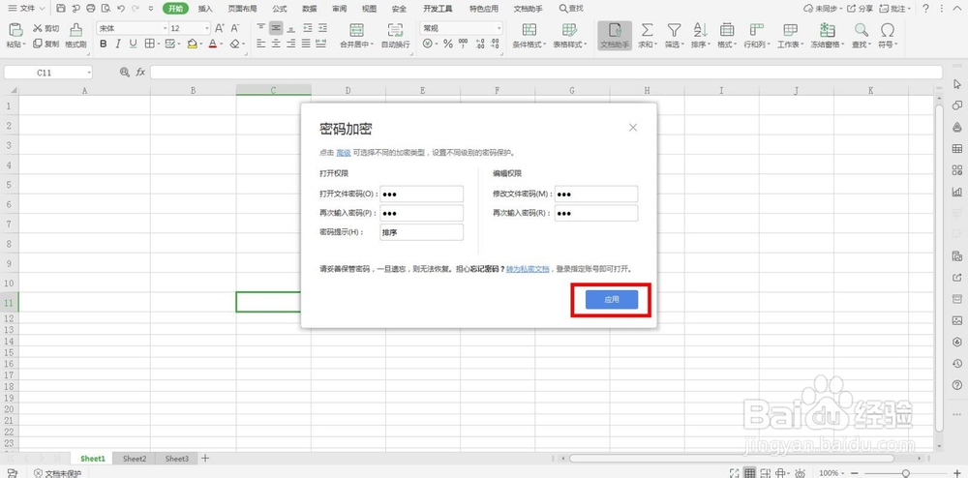Click the Share (分享) button
Viewport: 968px width, 478px height.
(860, 9)
